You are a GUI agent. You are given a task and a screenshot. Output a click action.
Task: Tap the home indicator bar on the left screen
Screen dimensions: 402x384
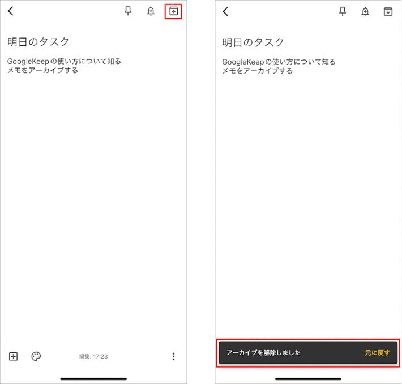[x=93, y=378]
